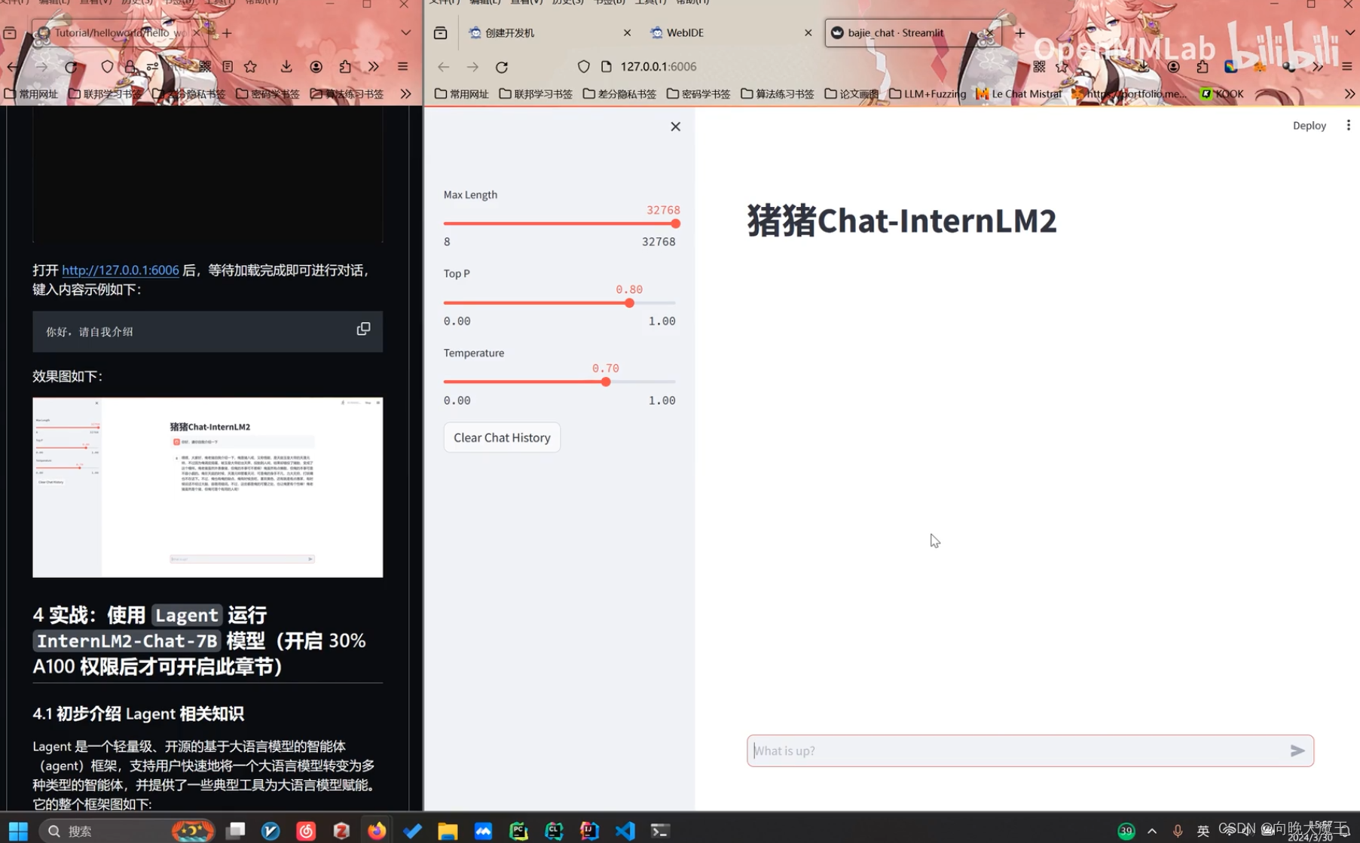Click the tab overview icon in right browser
The image size is (1360, 843).
[440, 33]
